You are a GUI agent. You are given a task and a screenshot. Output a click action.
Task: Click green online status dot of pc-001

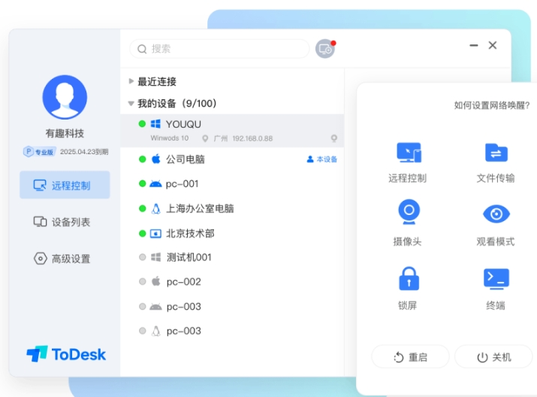coord(143,183)
